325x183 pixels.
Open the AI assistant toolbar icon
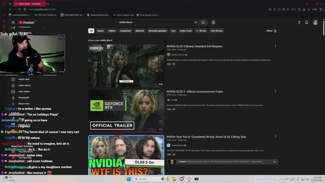[x=315, y=9]
